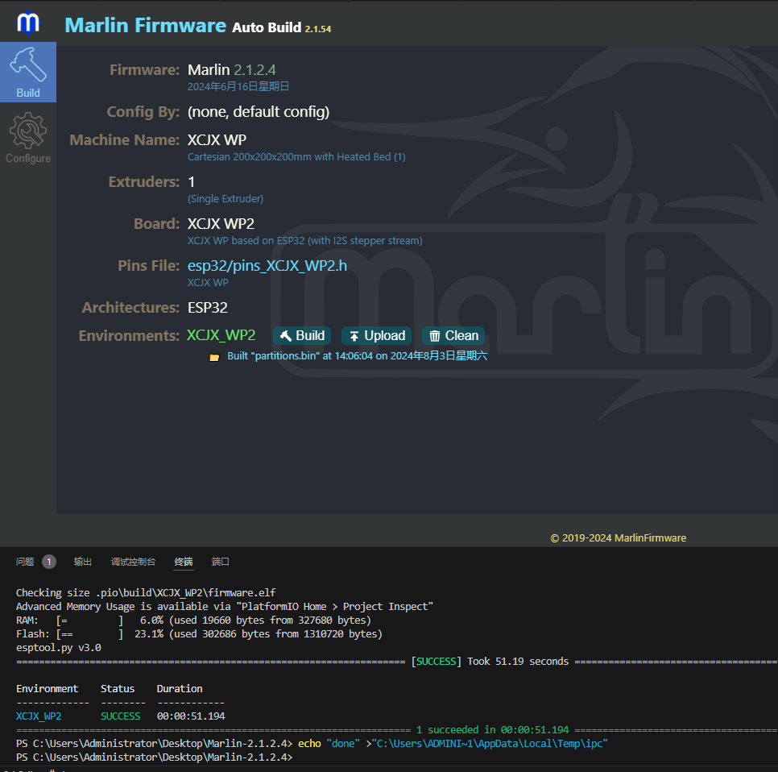Click the Marlin Firmware title text
This screenshot has height=772, width=778.
click(146, 25)
